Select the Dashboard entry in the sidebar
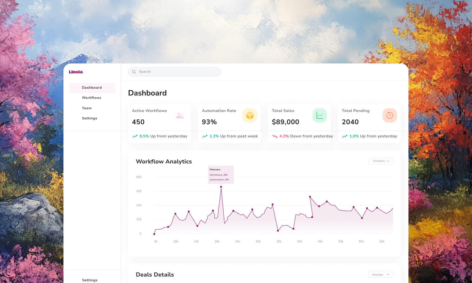This screenshot has width=472, height=283. tap(92, 87)
